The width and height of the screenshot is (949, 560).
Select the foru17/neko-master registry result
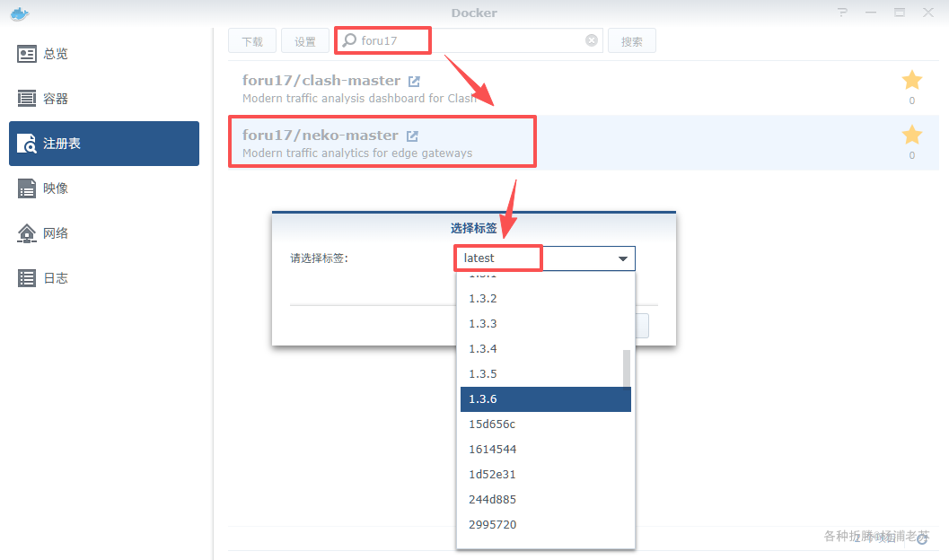pyautogui.click(x=584, y=143)
